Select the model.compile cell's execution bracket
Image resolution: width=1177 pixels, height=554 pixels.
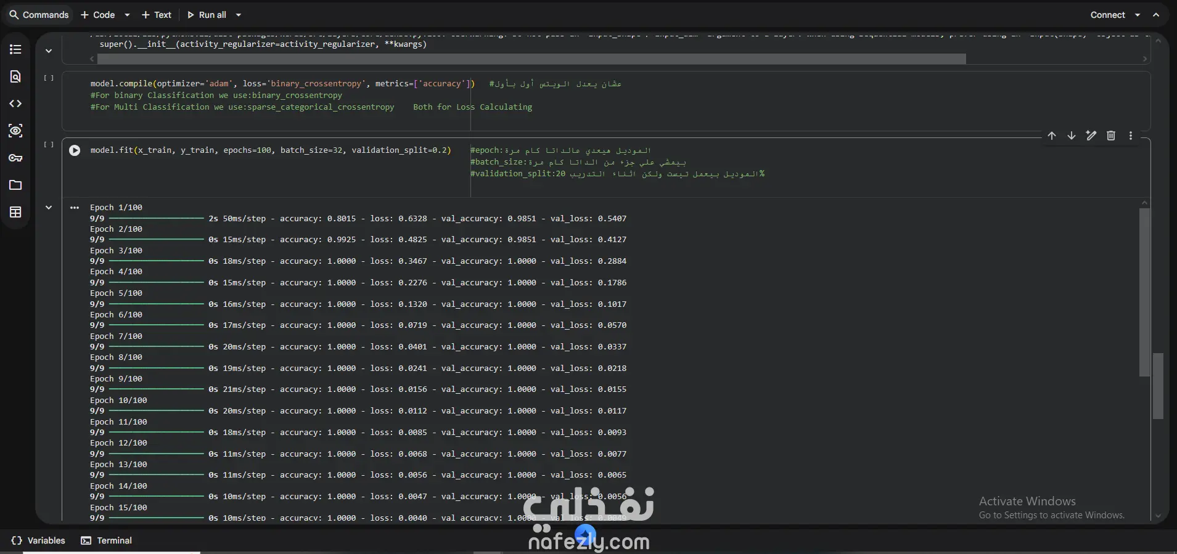click(x=49, y=78)
